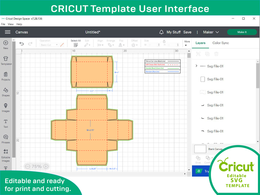The width and height of the screenshot is (260, 195).
Task: Toggle the size lock aspect ratio icon
Action: point(164,41)
